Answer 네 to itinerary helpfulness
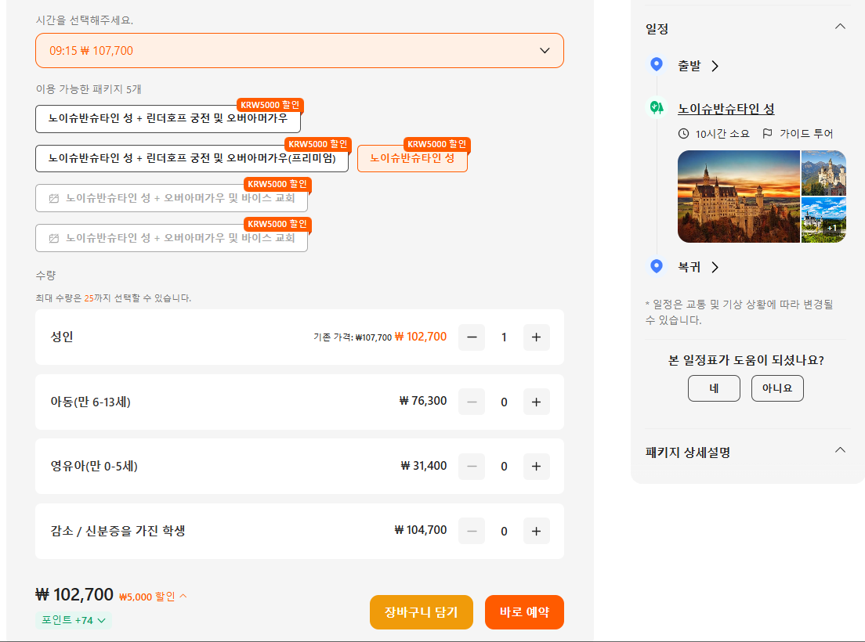 tap(714, 388)
